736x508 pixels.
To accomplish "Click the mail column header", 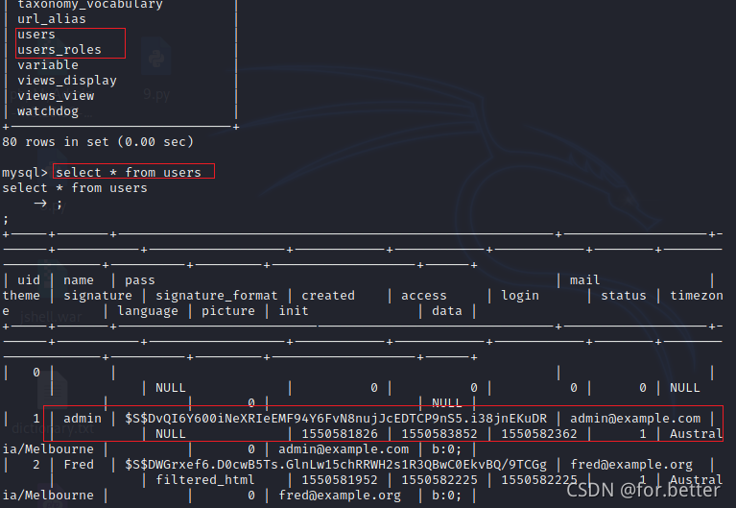I will [584, 280].
